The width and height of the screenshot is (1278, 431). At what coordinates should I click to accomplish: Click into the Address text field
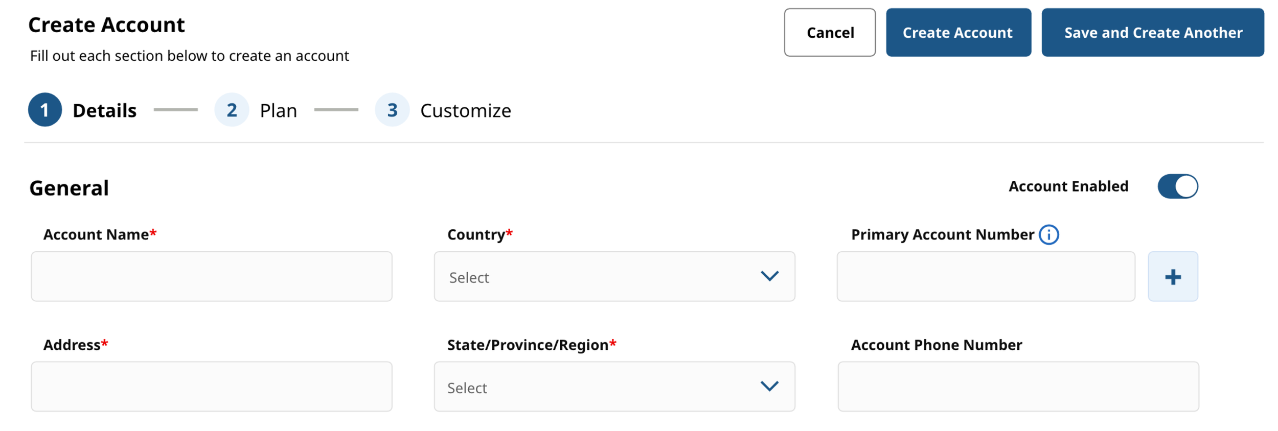212,387
